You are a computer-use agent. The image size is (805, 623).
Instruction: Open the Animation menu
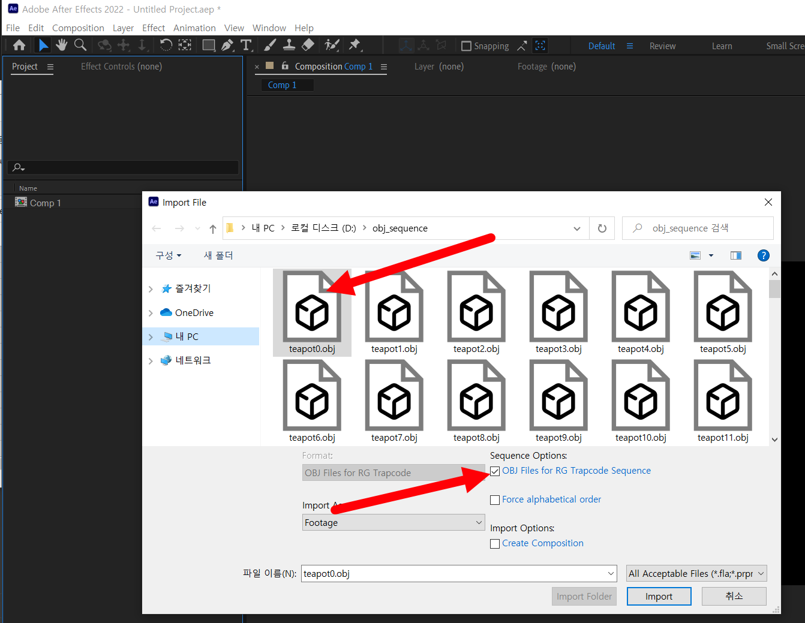click(194, 28)
